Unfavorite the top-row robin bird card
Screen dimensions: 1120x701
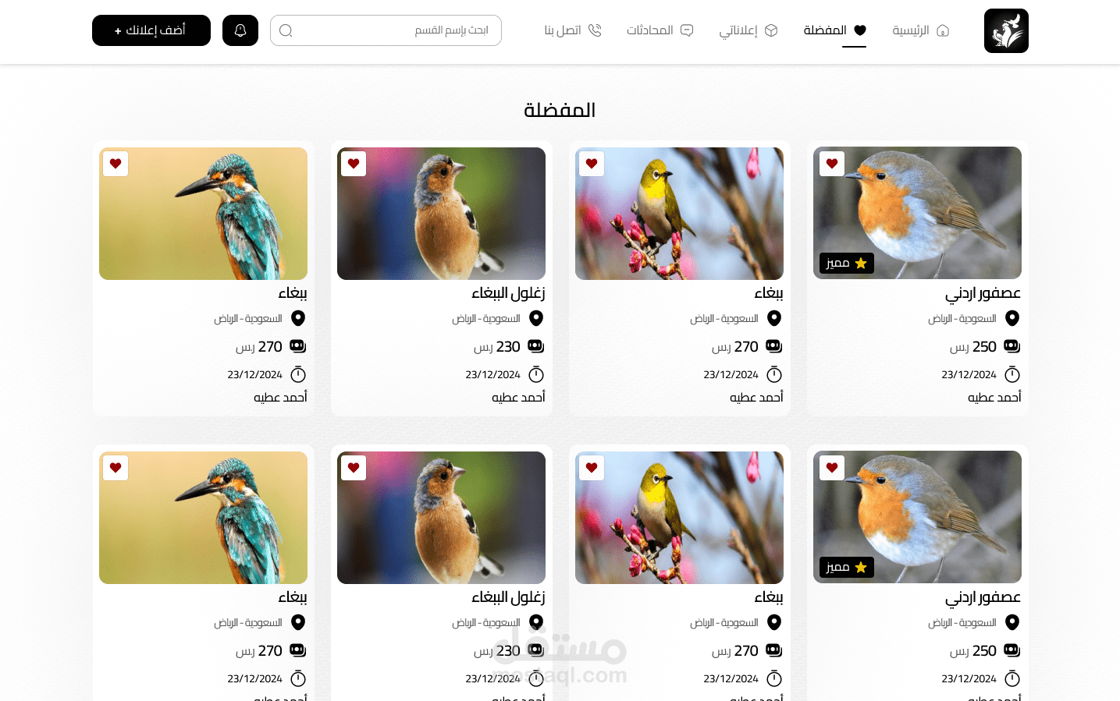coord(832,164)
